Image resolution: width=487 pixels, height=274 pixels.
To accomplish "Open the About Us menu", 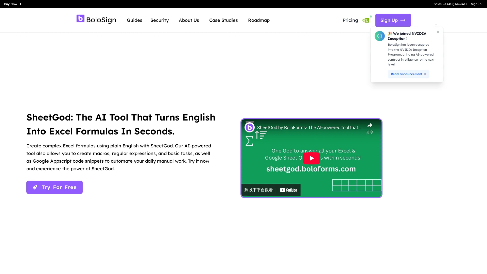I will point(189,20).
